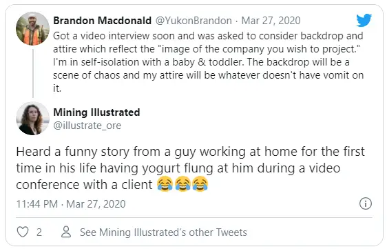
Task: Click the like count of 2
Action: [x=39, y=232]
